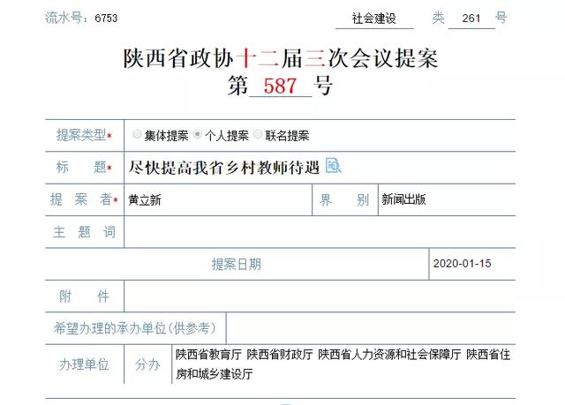Click the 界别 label
This screenshot has width=565, height=405.
click(x=344, y=199)
